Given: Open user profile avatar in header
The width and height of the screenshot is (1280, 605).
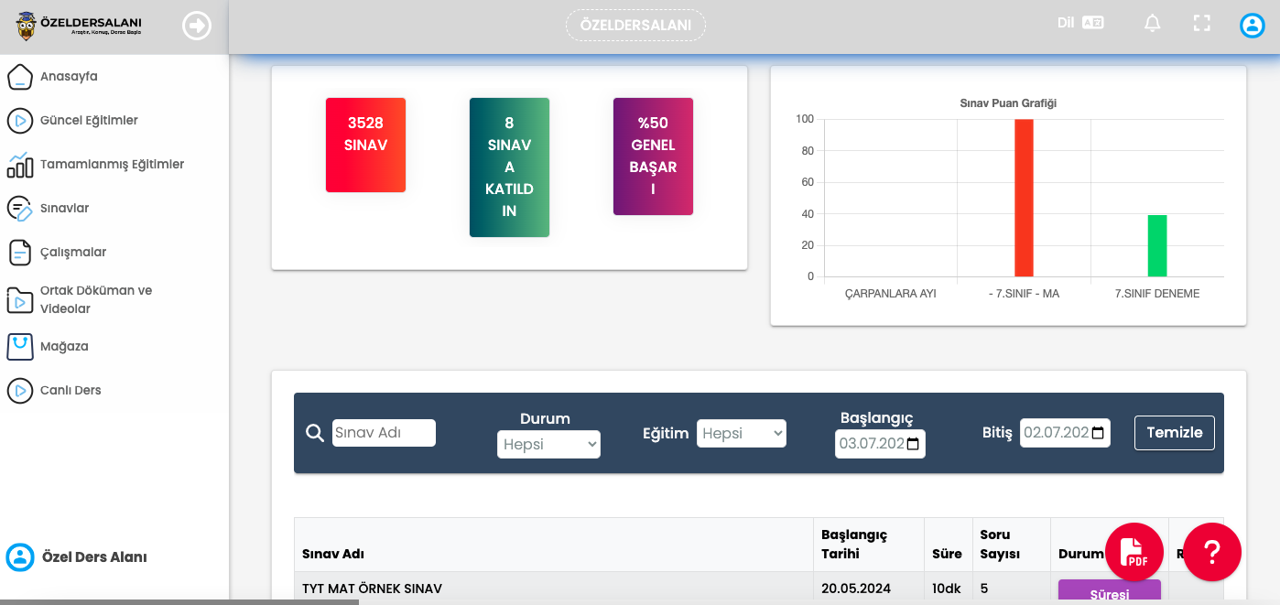Looking at the screenshot, I should click(1252, 26).
